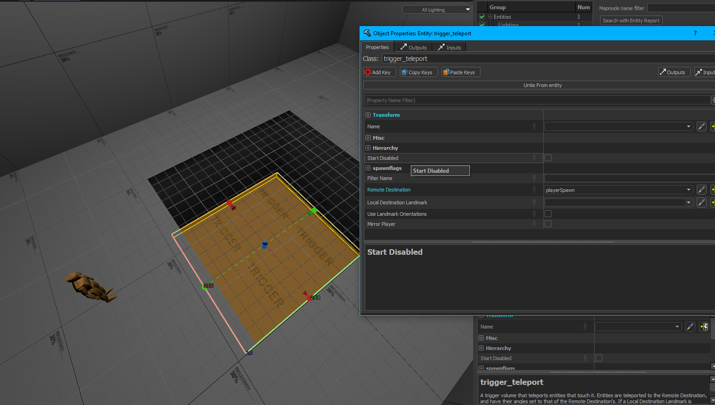Enable Use Landmark Orientations
715x405 pixels.
(548, 213)
